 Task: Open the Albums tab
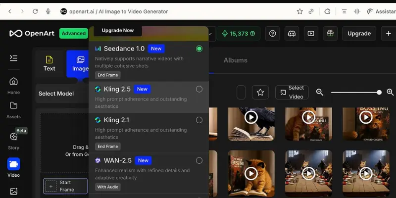coord(236,60)
